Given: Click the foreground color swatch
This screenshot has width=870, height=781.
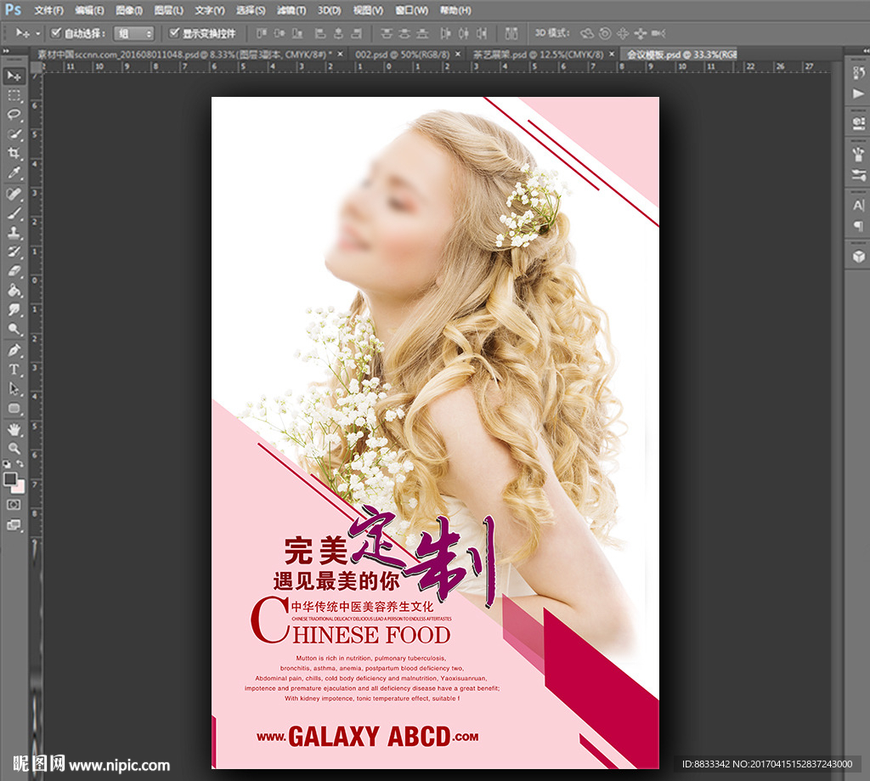Looking at the screenshot, I should coord(11,478).
